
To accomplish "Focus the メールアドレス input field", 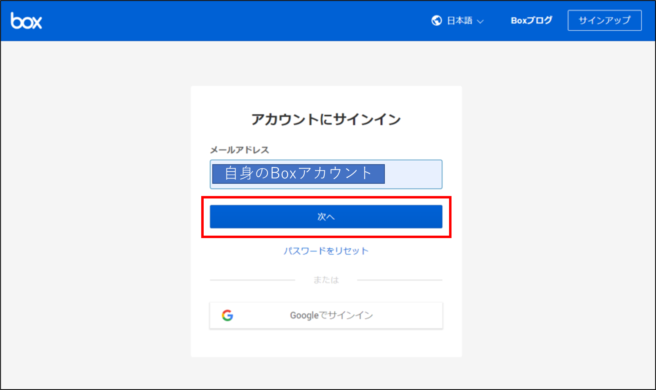I will (326, 174).
